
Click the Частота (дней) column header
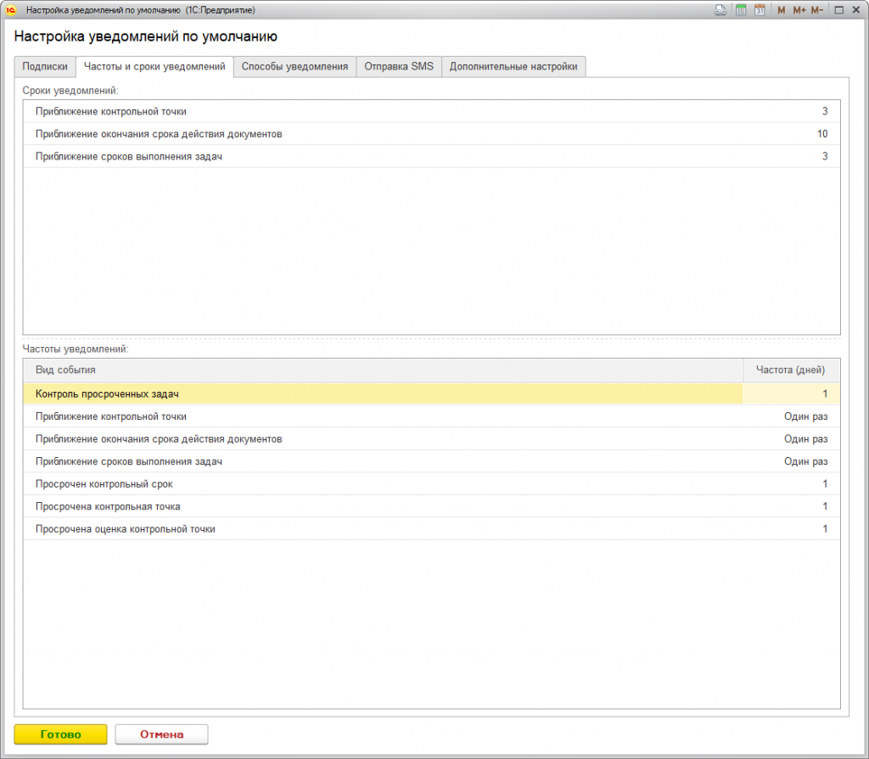pyautogui.click(x=791, y=371)
